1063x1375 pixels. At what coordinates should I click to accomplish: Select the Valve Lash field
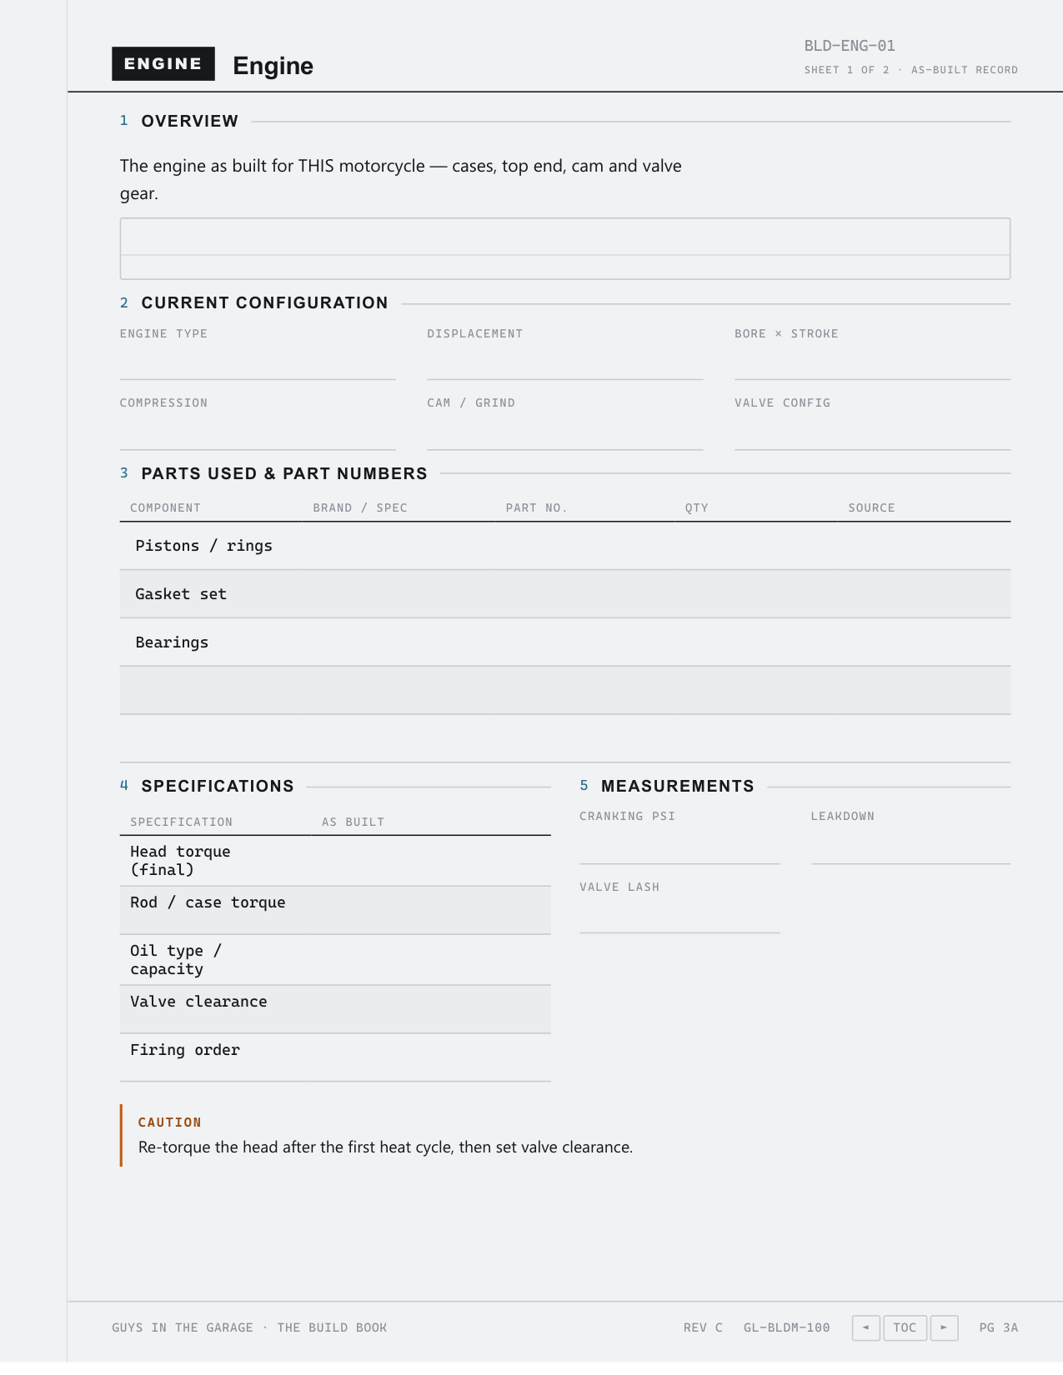[x=679, y=917]
